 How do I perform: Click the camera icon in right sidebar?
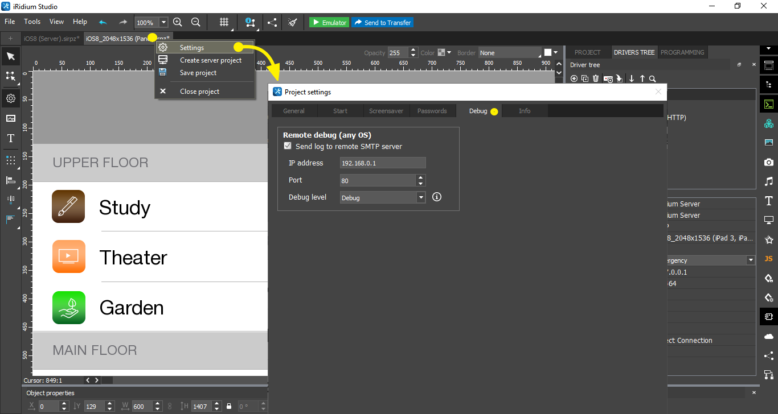[x=768, y=162]
